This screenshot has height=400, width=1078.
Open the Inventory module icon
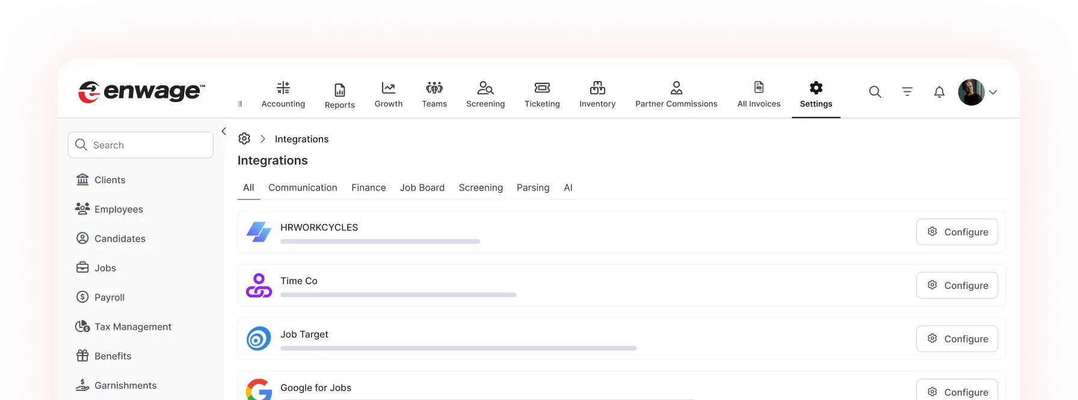597,88
